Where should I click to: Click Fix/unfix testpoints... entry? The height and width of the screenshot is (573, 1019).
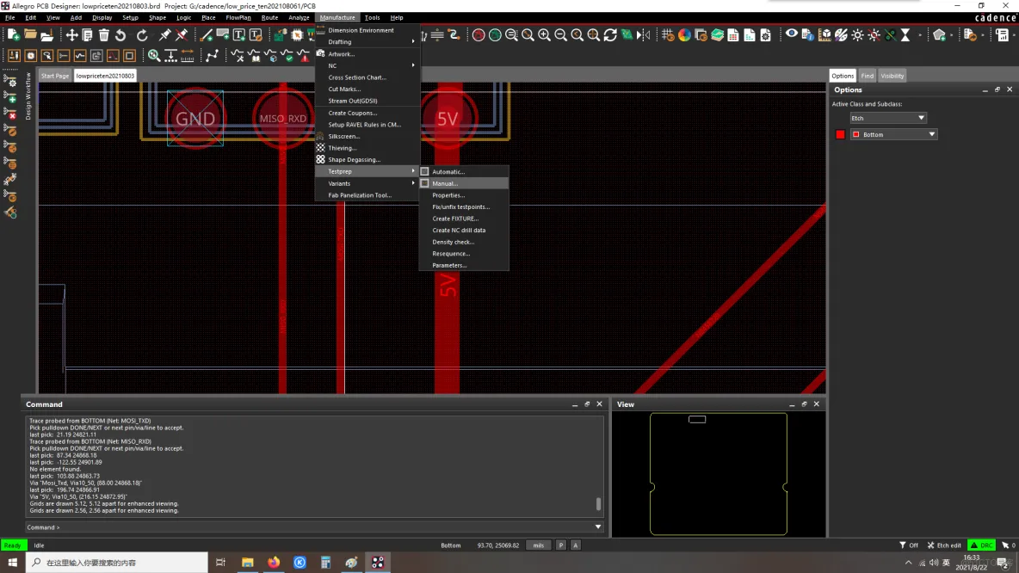click(x=464, y=206)
